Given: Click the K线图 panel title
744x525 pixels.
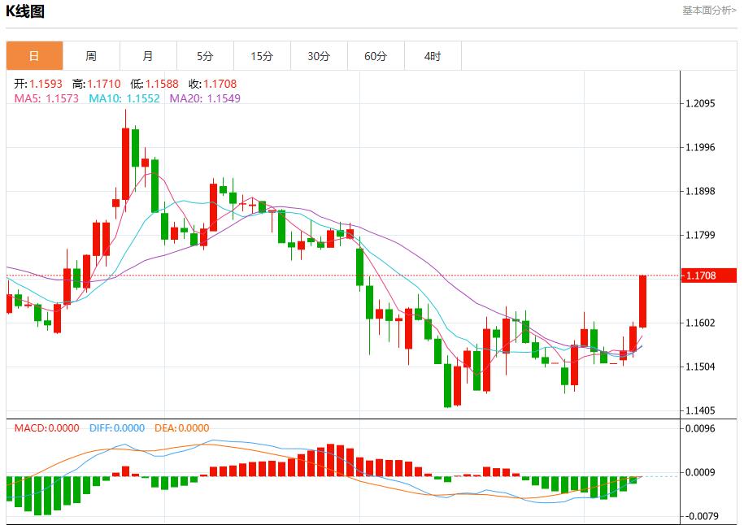Looking at the screenshot, I should click(x=25, y=11).
